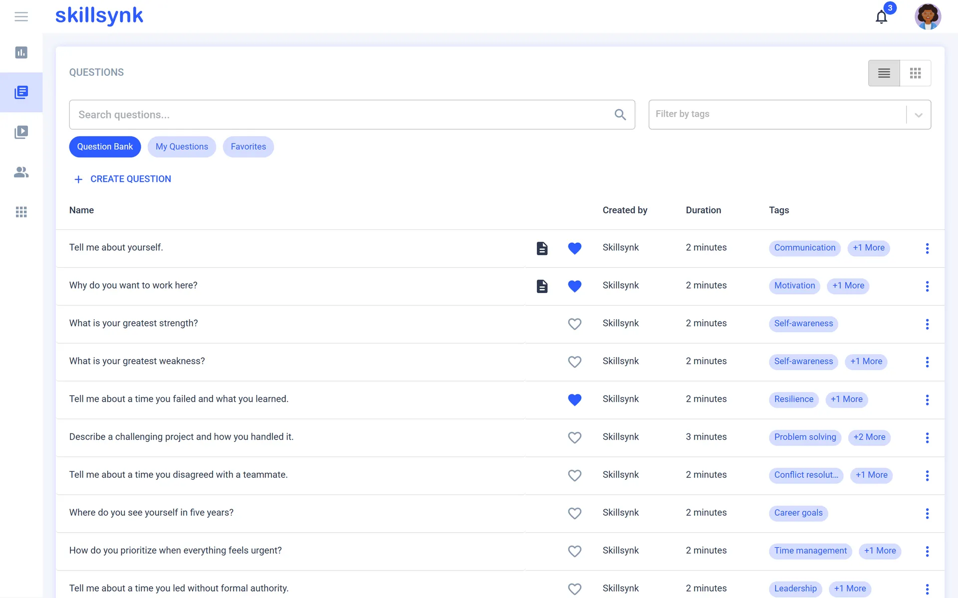Show the Favorites tab
This screenshot has width=958, height=598.
[x=248, y=147]
